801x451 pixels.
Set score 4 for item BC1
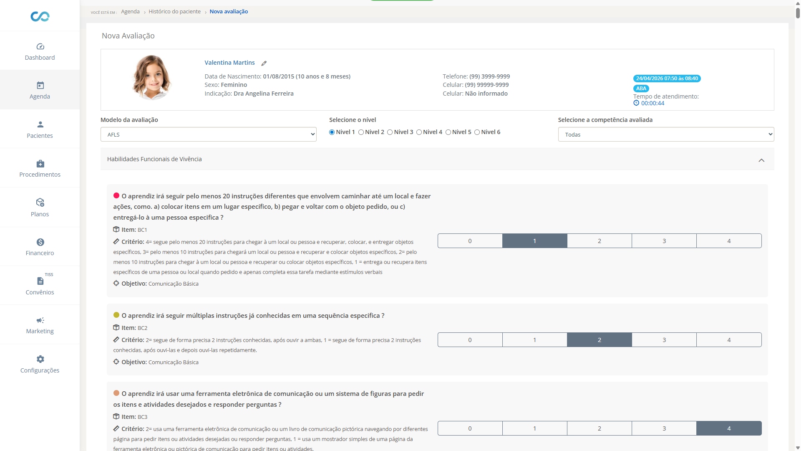(x=728, y=241)
